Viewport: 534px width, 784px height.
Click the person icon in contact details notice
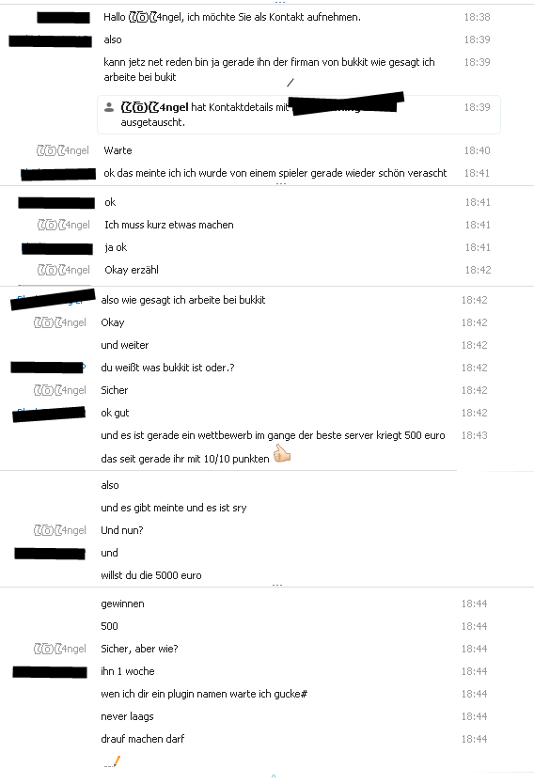pos(108,107)
